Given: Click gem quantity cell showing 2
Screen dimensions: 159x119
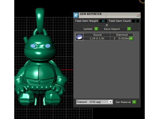Looking at the screenshot, I should pos(114,38).
